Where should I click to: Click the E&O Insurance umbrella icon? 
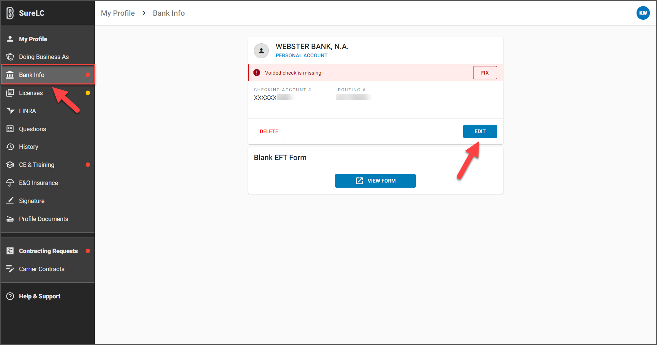click(x=10, y=183)
